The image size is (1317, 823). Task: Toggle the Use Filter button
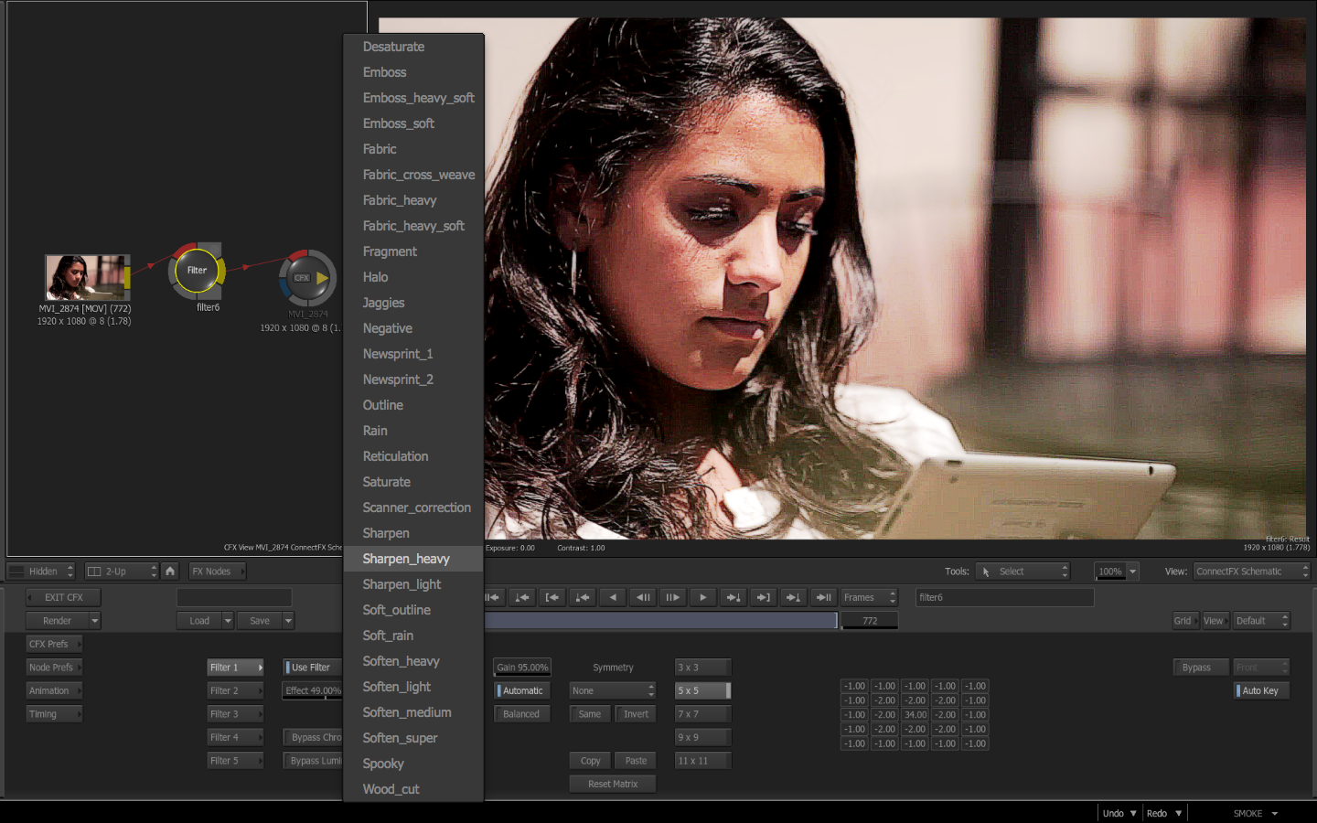click(x=312, y=668)
